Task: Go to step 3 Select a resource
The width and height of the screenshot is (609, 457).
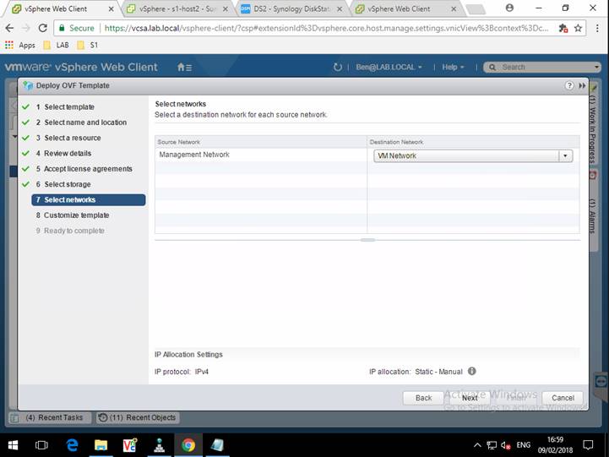Action: tap(68, 138)
